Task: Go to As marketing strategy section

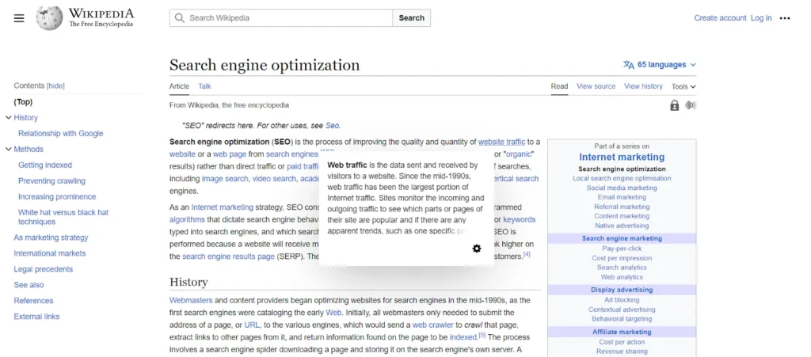Action: coord(51,237)
